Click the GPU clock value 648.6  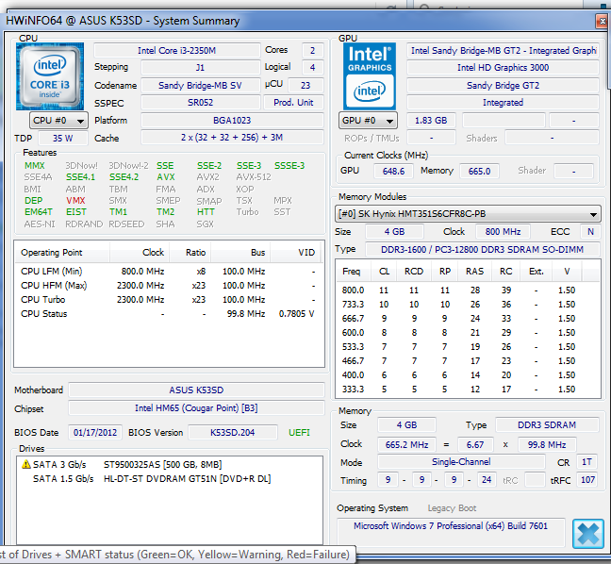click(393, 171)
